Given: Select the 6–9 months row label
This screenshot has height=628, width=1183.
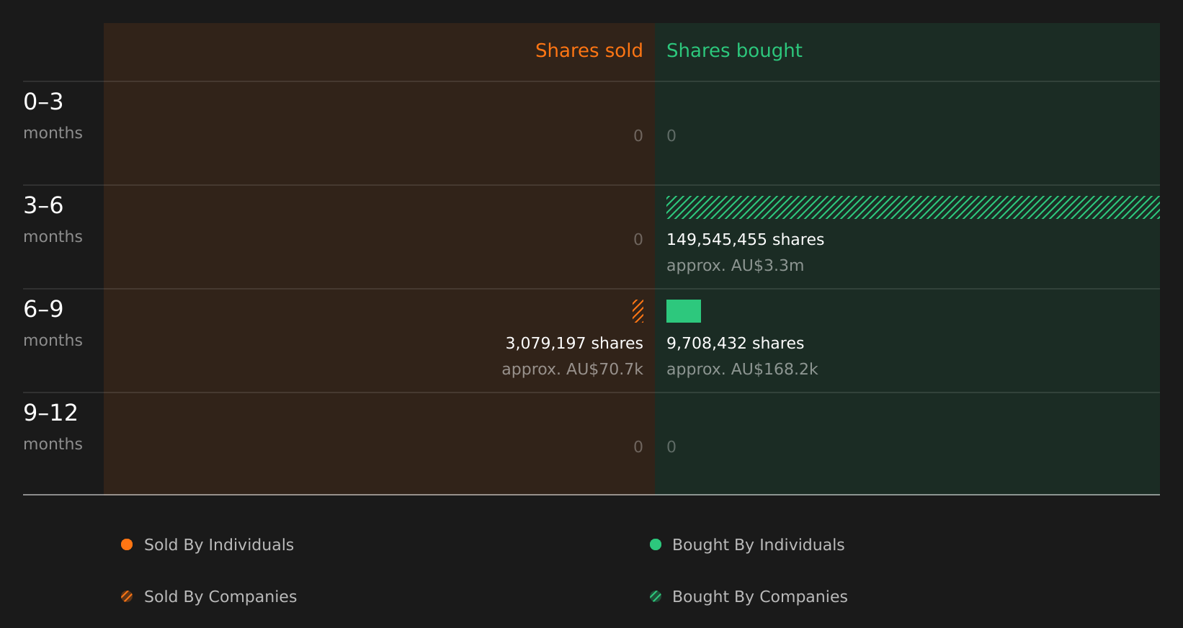Looking at the screenshot, I should (53, 323).
